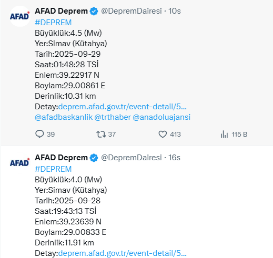Click verified badge on first tweet
Screen dimensions: 273x258
click(94, 11)
